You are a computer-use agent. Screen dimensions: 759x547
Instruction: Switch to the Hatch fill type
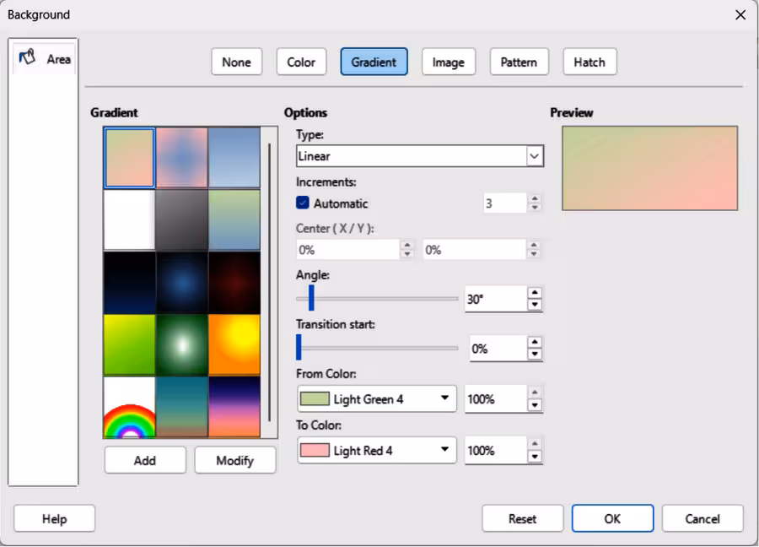589,62
